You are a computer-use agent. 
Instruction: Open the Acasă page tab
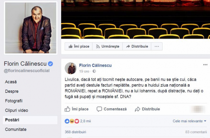point(11,82)
